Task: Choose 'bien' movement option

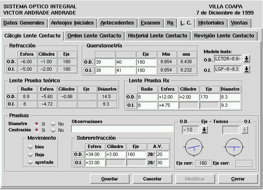Action: (x=30, y=147)
